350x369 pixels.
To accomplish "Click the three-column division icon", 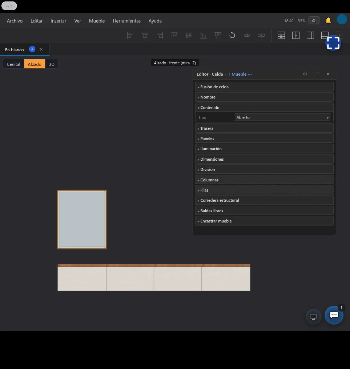I will pyautogui.click(x=310, y=35).
